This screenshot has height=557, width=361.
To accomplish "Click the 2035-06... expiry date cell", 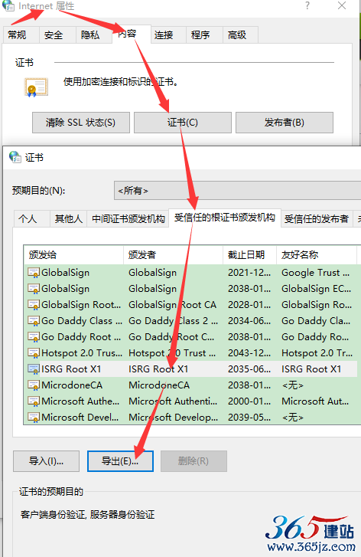I will pyautogui.click(x=249, y=369).
